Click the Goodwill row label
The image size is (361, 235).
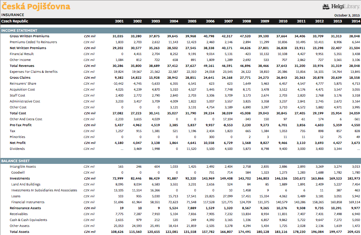[18, 173]
